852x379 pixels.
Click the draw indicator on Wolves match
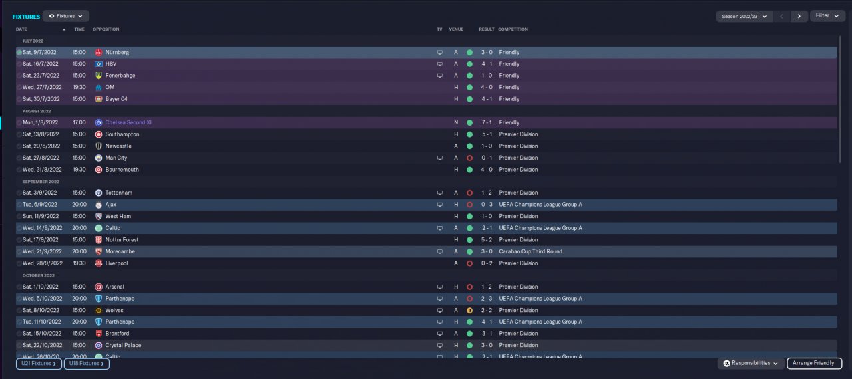(x=469, y=311)
